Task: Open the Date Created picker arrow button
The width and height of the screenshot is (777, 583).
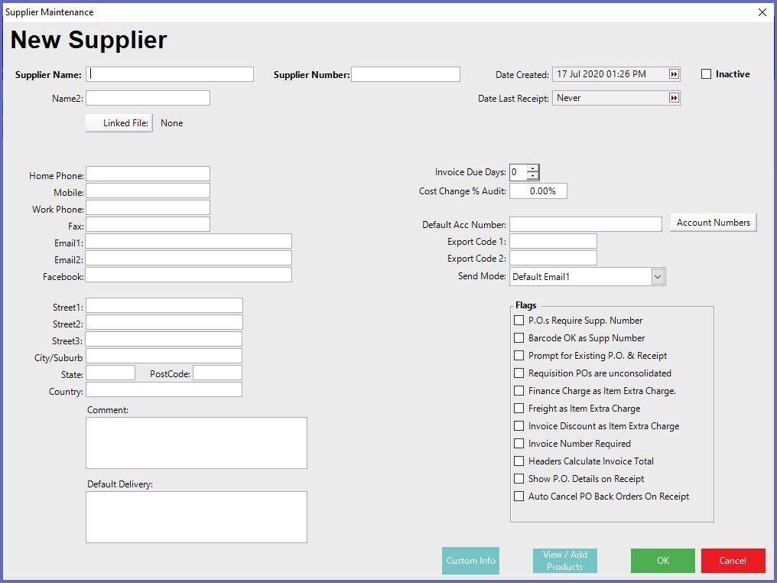Action: (x=674, y=74)
